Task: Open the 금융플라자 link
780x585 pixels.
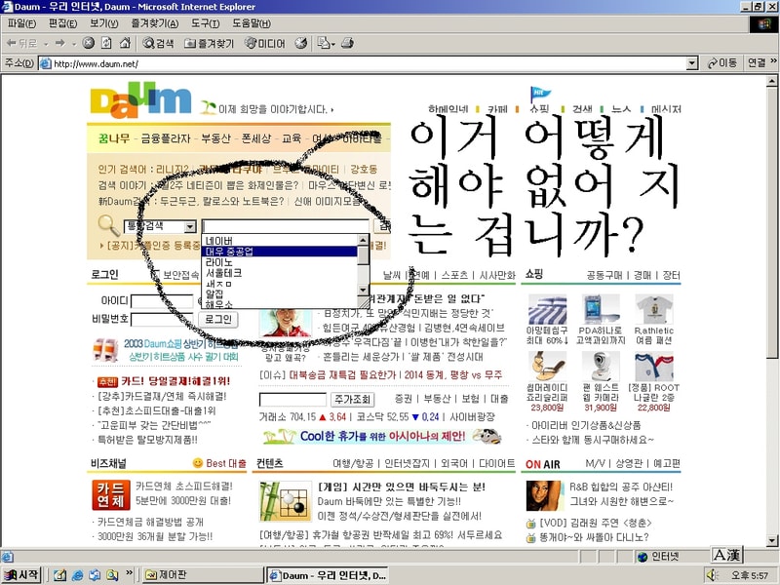Action: coord(166,138)
